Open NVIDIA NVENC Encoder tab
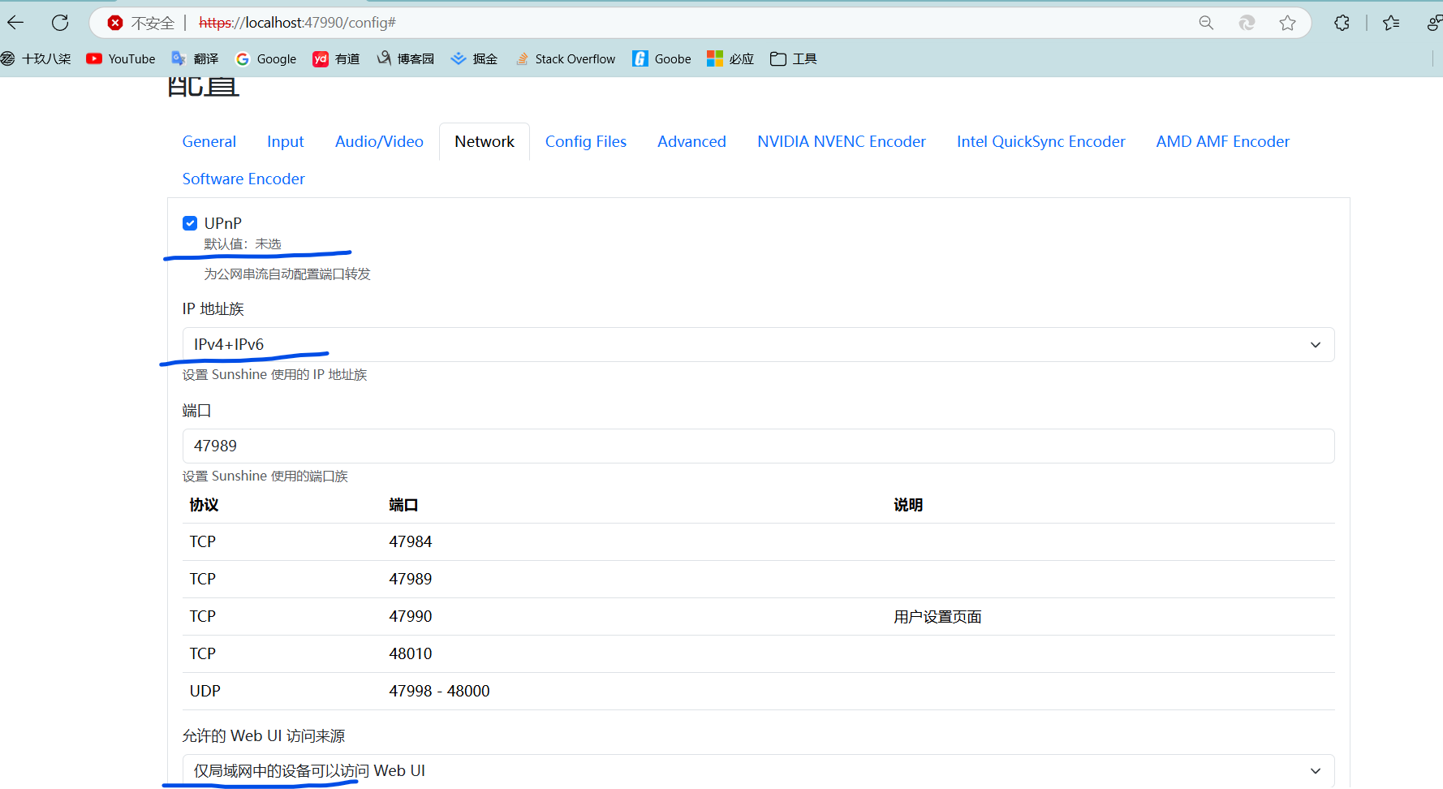 (x=841, y=141)
